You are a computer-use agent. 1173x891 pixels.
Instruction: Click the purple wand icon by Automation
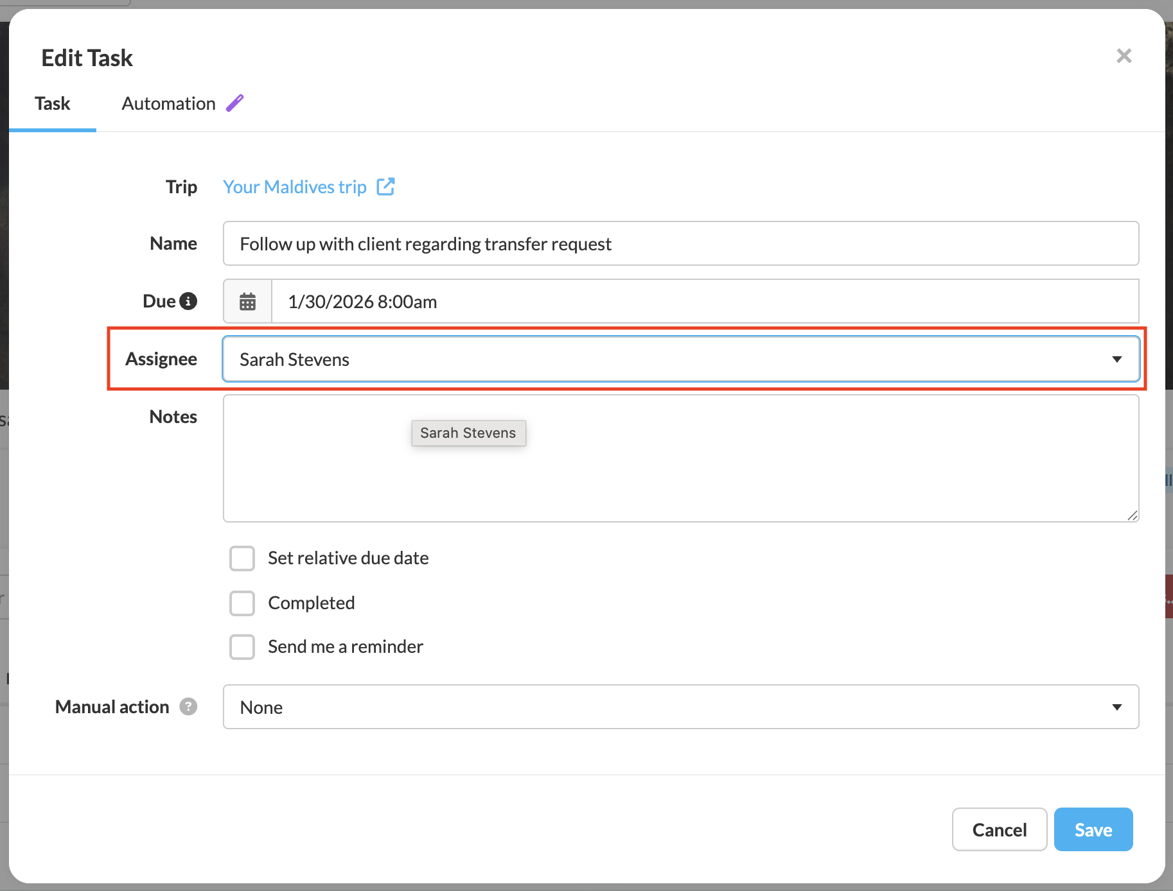tap(235, 103)
